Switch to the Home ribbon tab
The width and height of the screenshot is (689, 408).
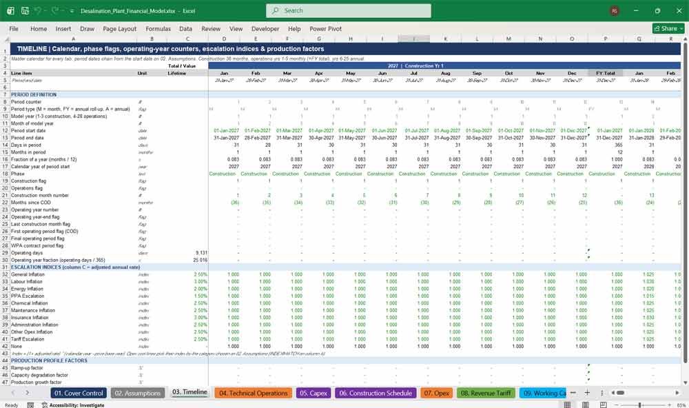[39, 28]
